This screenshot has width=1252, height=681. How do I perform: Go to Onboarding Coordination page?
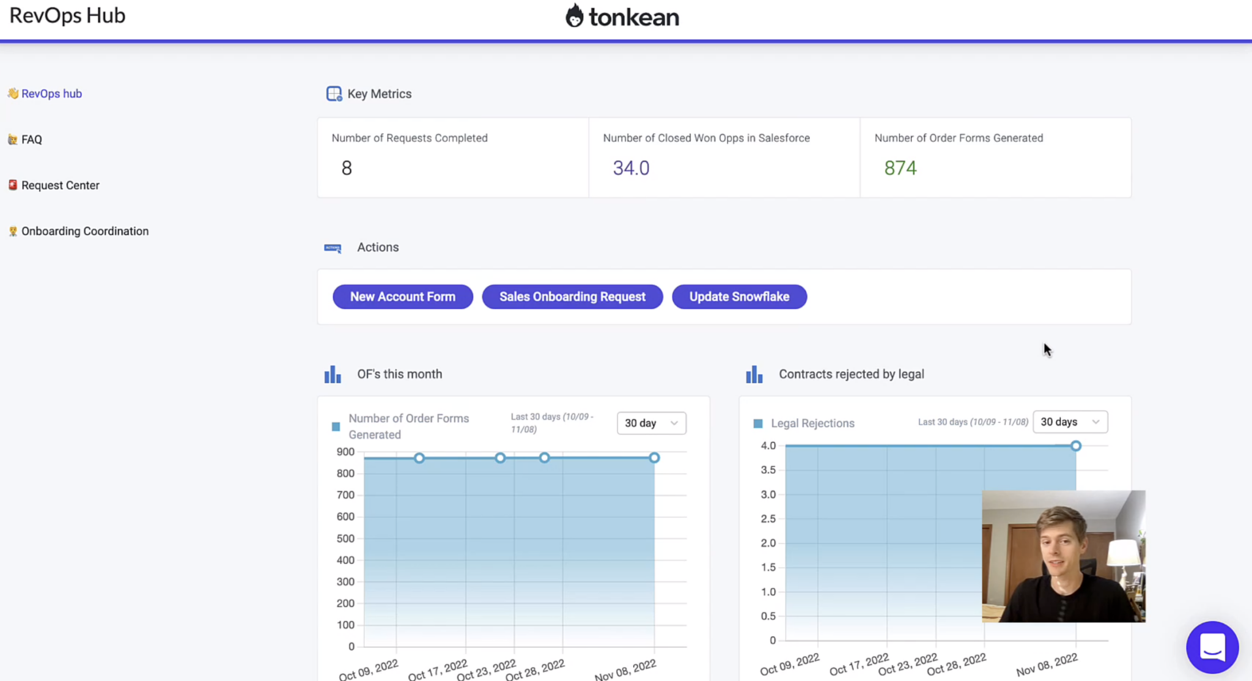coord(84,231)
